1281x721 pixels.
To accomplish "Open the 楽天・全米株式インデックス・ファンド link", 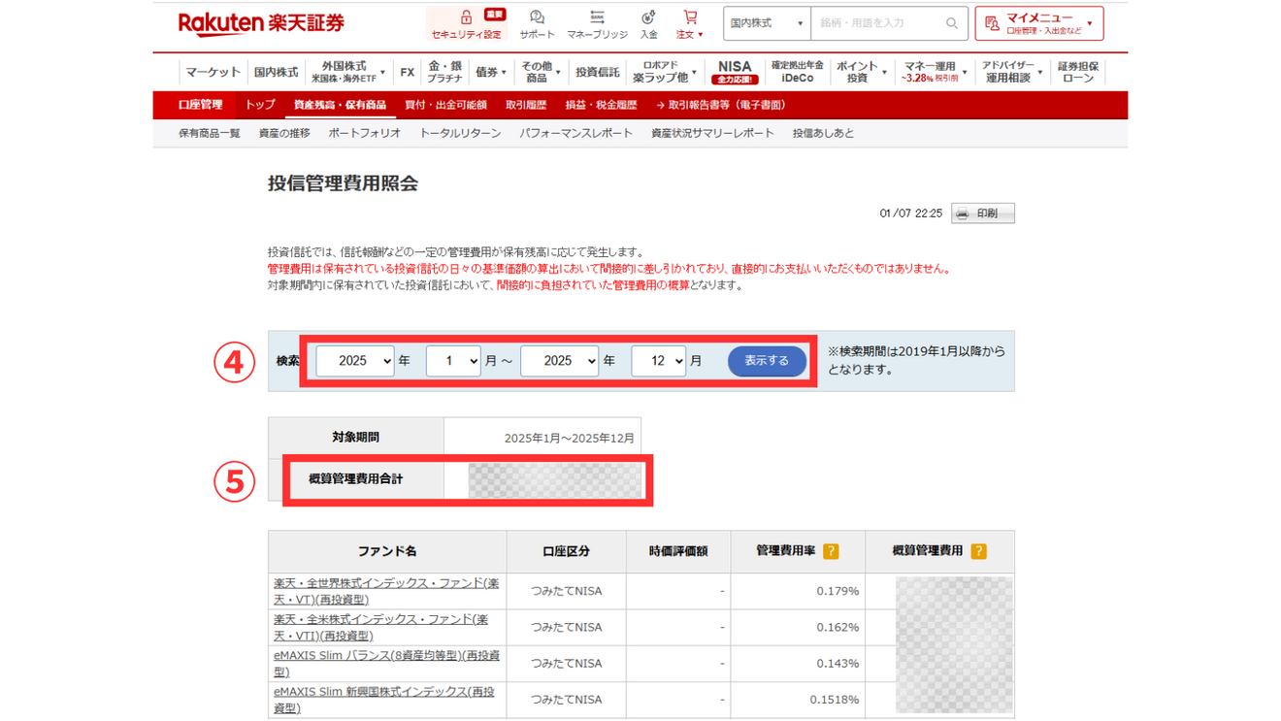I will click(381, 627).
